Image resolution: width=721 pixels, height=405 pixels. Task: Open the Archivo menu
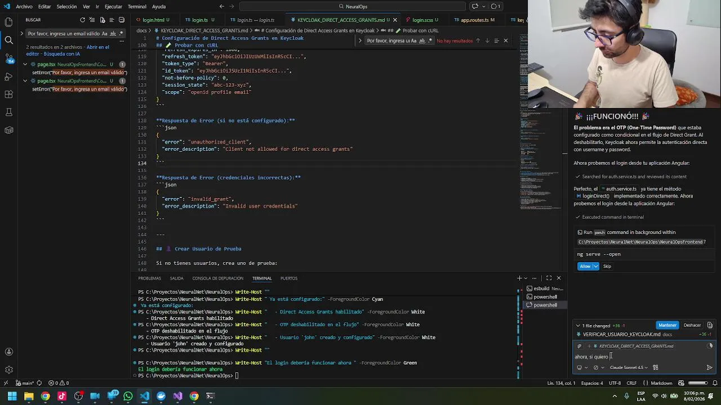tap(24, 7)
